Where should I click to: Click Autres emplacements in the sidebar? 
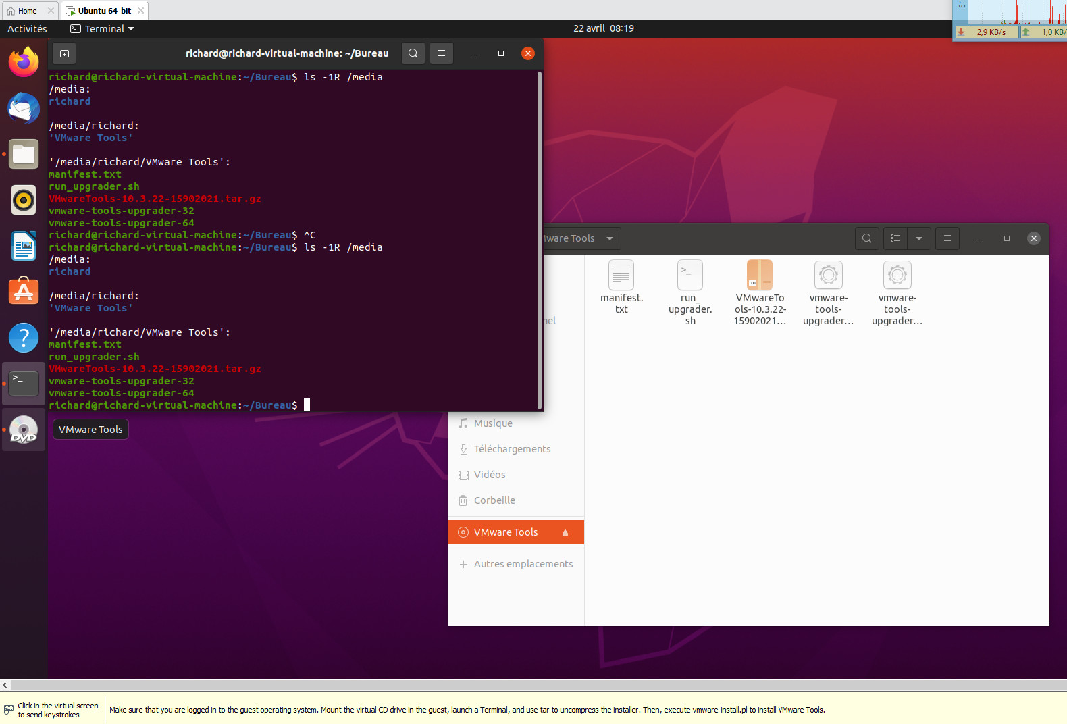point(516,564)
